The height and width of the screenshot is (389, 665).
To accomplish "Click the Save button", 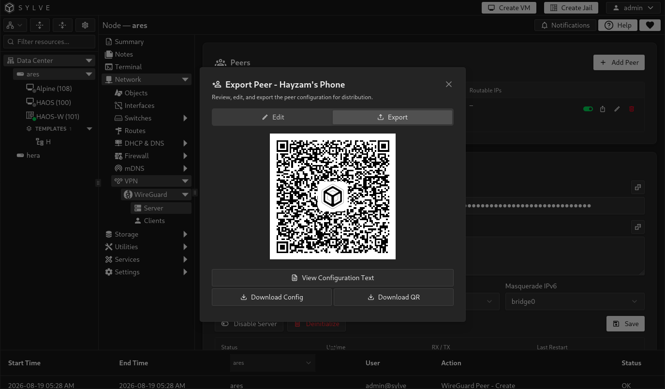I will (x=625, y=324).
